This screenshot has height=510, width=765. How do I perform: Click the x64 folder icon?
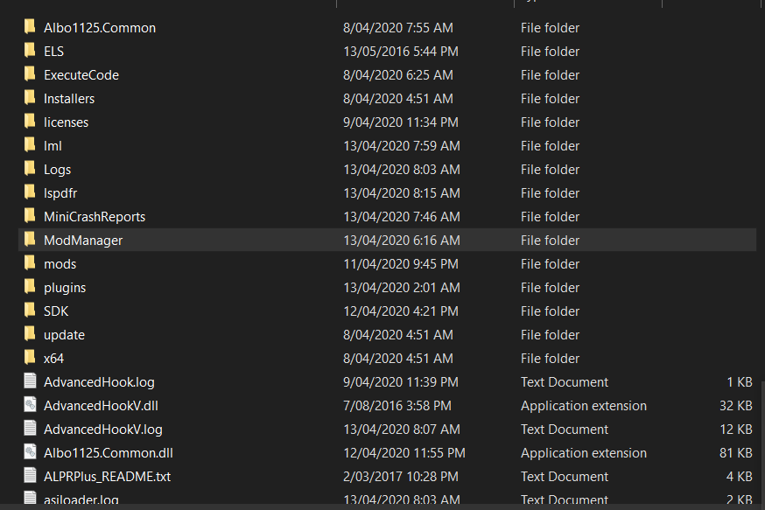pos(30,358)
